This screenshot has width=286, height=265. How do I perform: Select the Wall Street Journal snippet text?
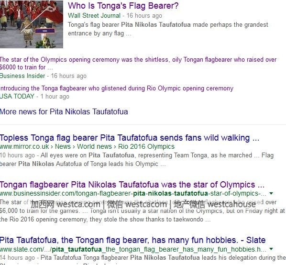click(x=168, y=29)
